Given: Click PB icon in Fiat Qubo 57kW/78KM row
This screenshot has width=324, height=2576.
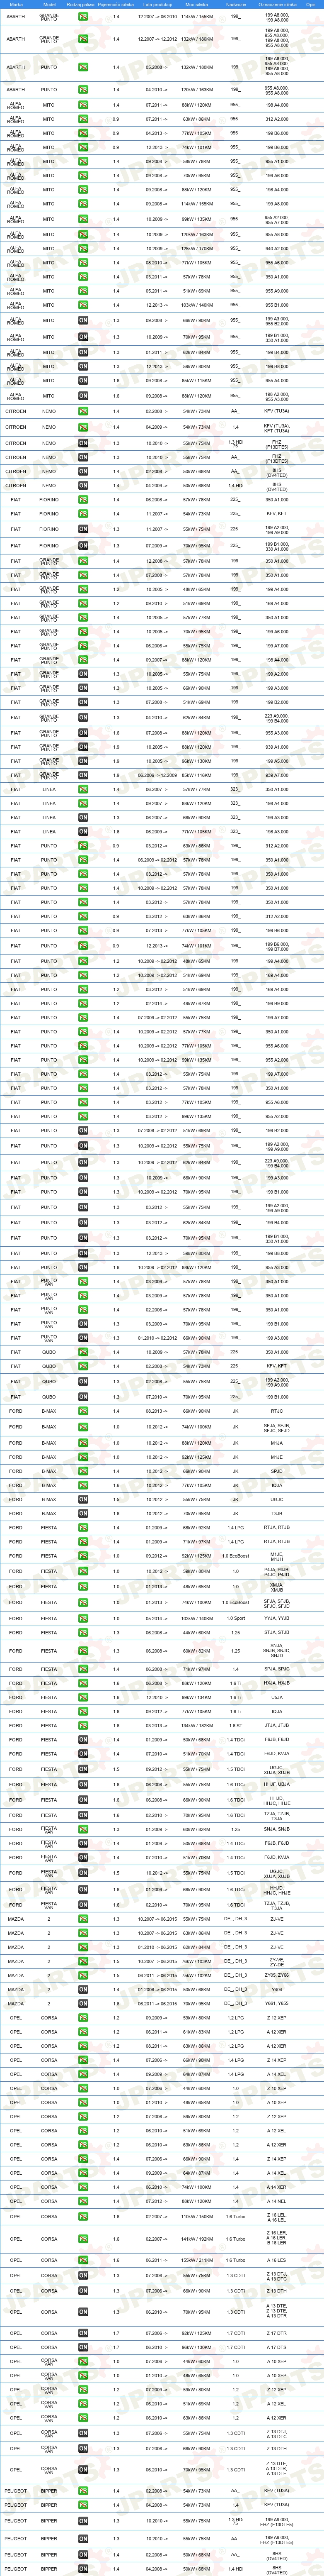Looking at the screenshot, I should coord(84,1352).
